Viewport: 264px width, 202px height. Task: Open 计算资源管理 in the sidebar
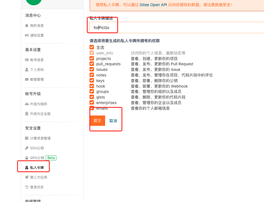40,138
